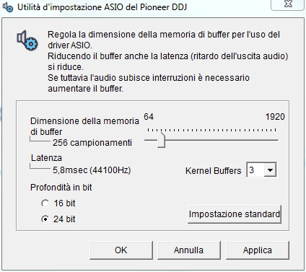Click the title bar speaker-gear app icon
The width and height of the screenshot is (306, 272).
click(x=7, y=7)
